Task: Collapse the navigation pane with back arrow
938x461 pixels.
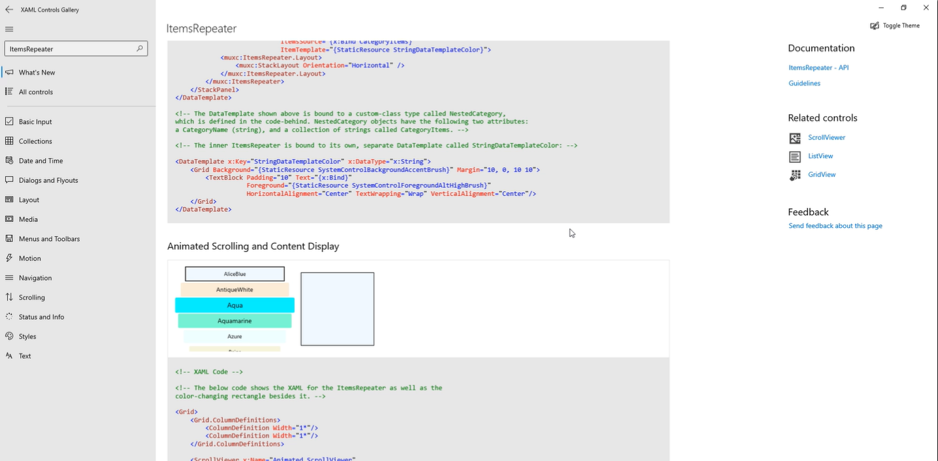Action: (8, 9)
